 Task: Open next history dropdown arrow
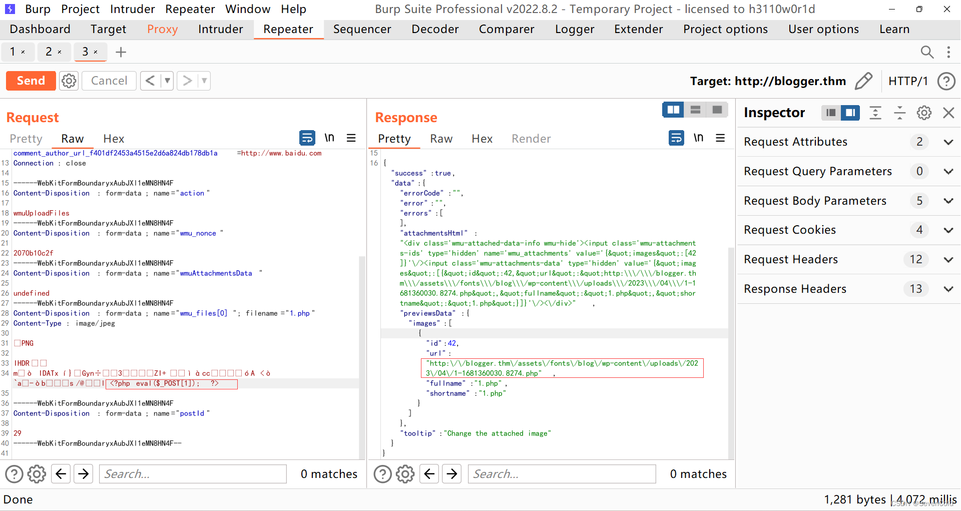tap(204, 81)
